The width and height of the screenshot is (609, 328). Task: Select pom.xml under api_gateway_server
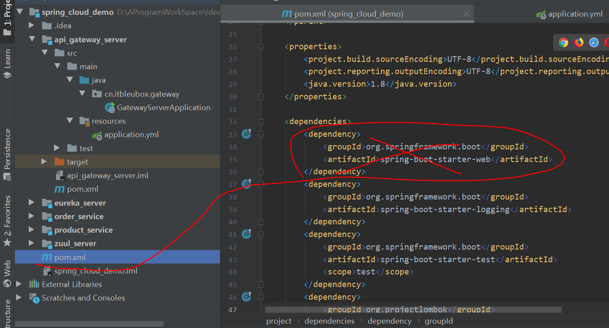83,189
